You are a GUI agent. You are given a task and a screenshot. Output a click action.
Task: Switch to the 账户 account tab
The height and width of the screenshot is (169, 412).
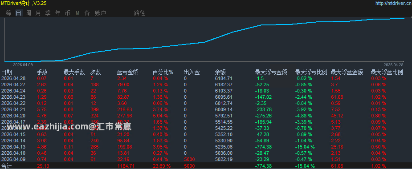(x=100, y=13)
